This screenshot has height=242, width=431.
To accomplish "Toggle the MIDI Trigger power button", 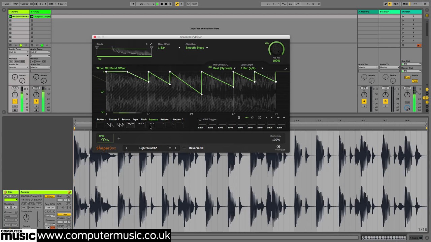I will click(x=200, y=119).
